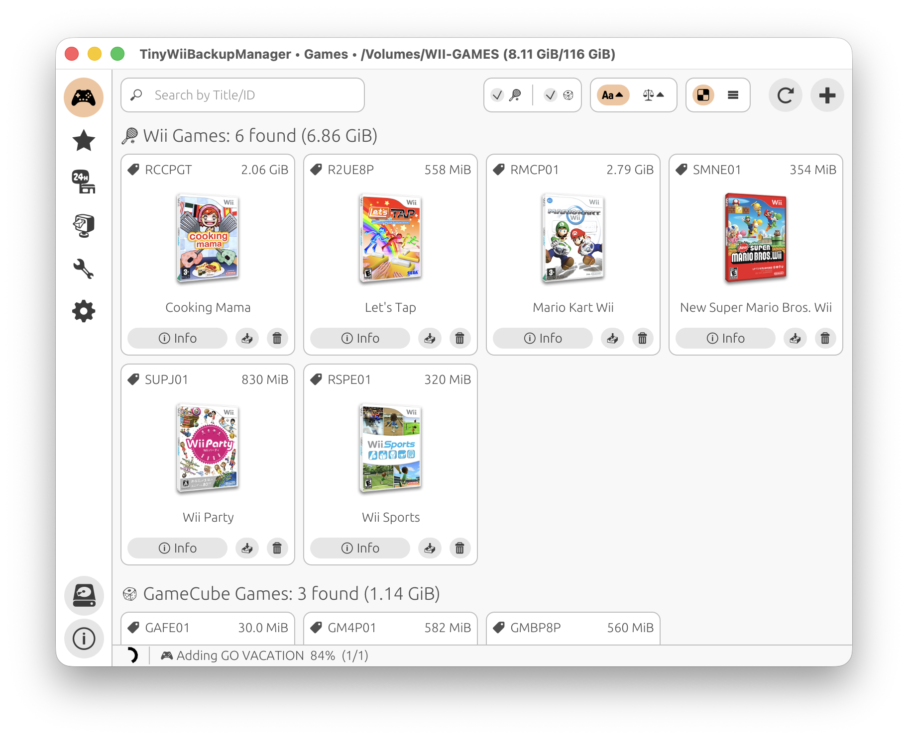This screenshot has height=740, width=908.
Task: Click the Wii Games: 6 found heading
Action: (x=249, y=136)
